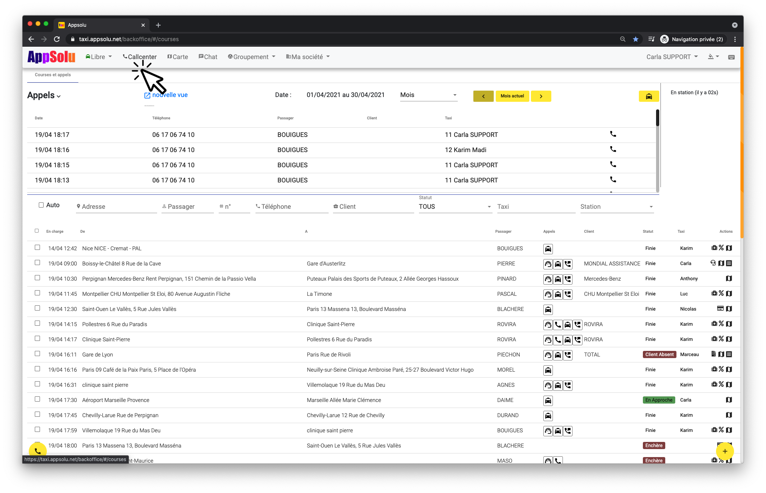The width and height of the screenshot is (766, 493).
Task: Open the Chat menu item
Action: [208, 57]
